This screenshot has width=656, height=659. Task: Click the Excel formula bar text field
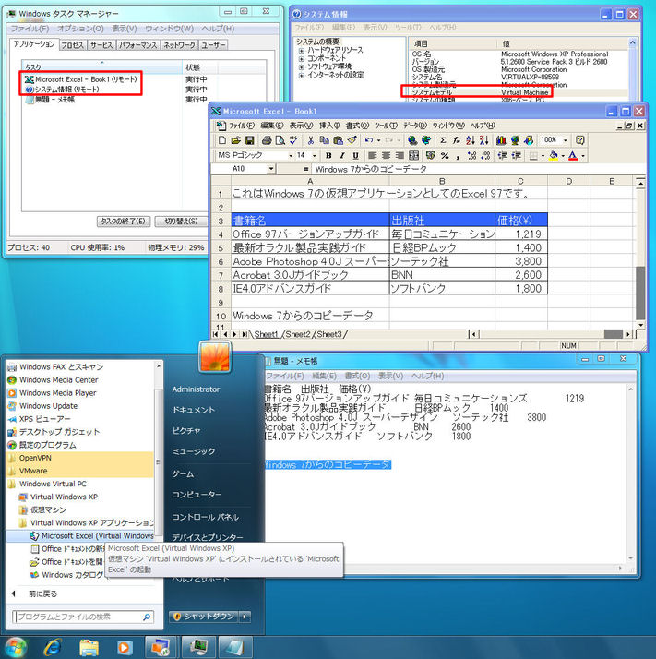pyautogui.click(x=478, y=169)
